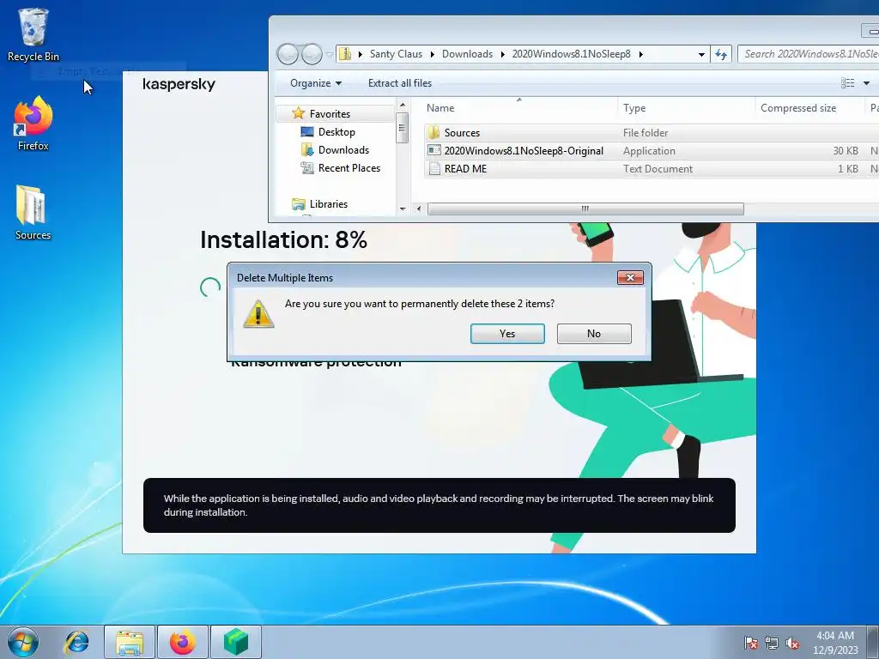Click the kaspersky logo in installer window
This screenshot has width=879, height=659.
pyautogui.click(x=179, y=84)
